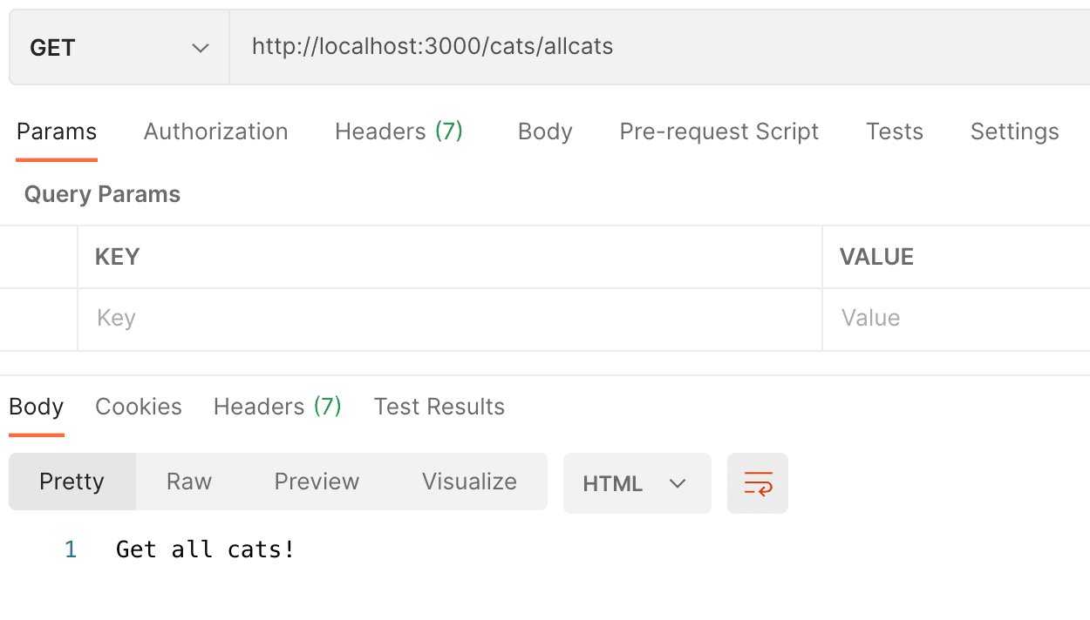Open the Pre-request Script tab
The height and width of the screenshot is (620, 1090).
point(719,131)
